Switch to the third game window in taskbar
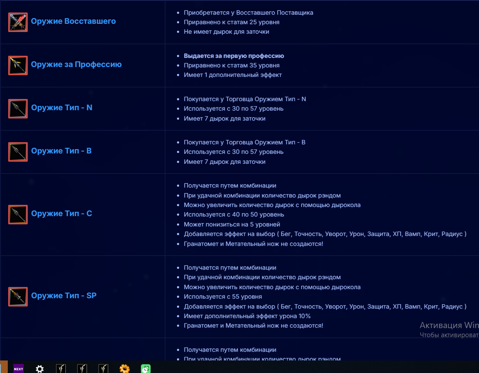 (x=103, y=369)
